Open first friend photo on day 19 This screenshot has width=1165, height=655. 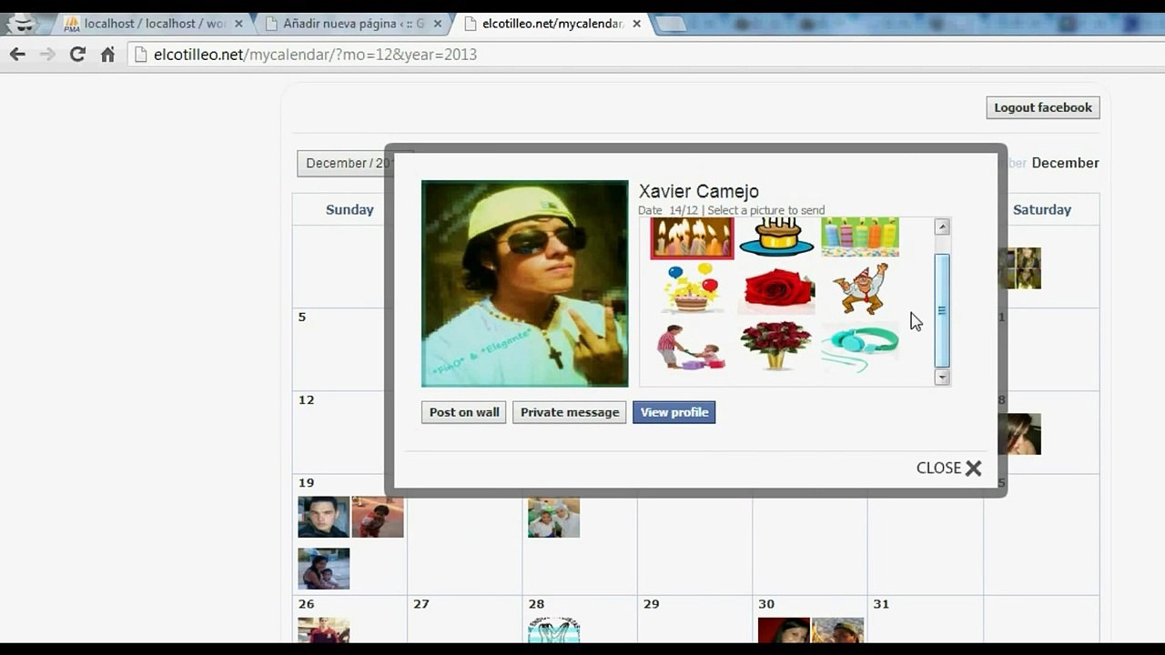[323, 517]
